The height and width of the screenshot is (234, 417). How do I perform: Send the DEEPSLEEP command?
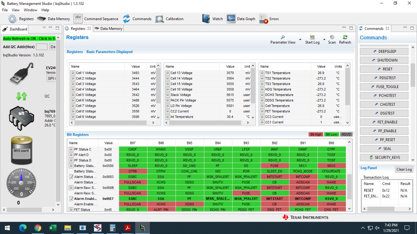click(x=384, y=51)
